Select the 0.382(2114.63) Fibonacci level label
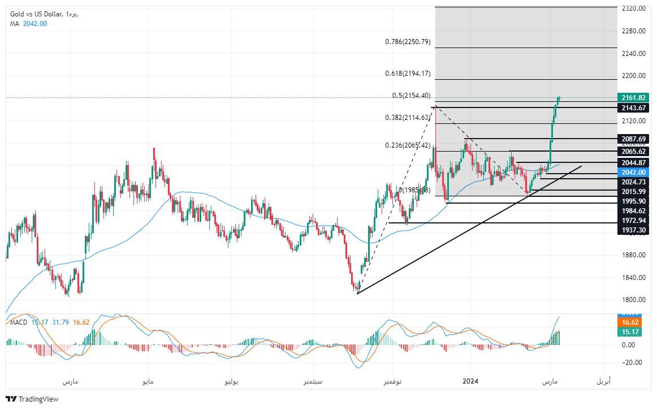Image resolution: width=657 pixels, height=409 pixels. 408,118
